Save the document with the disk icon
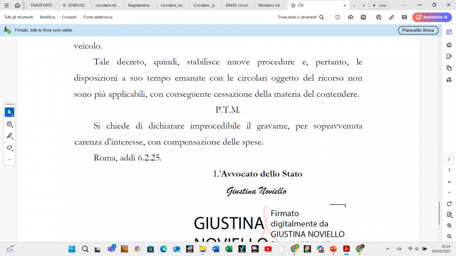 337,17
